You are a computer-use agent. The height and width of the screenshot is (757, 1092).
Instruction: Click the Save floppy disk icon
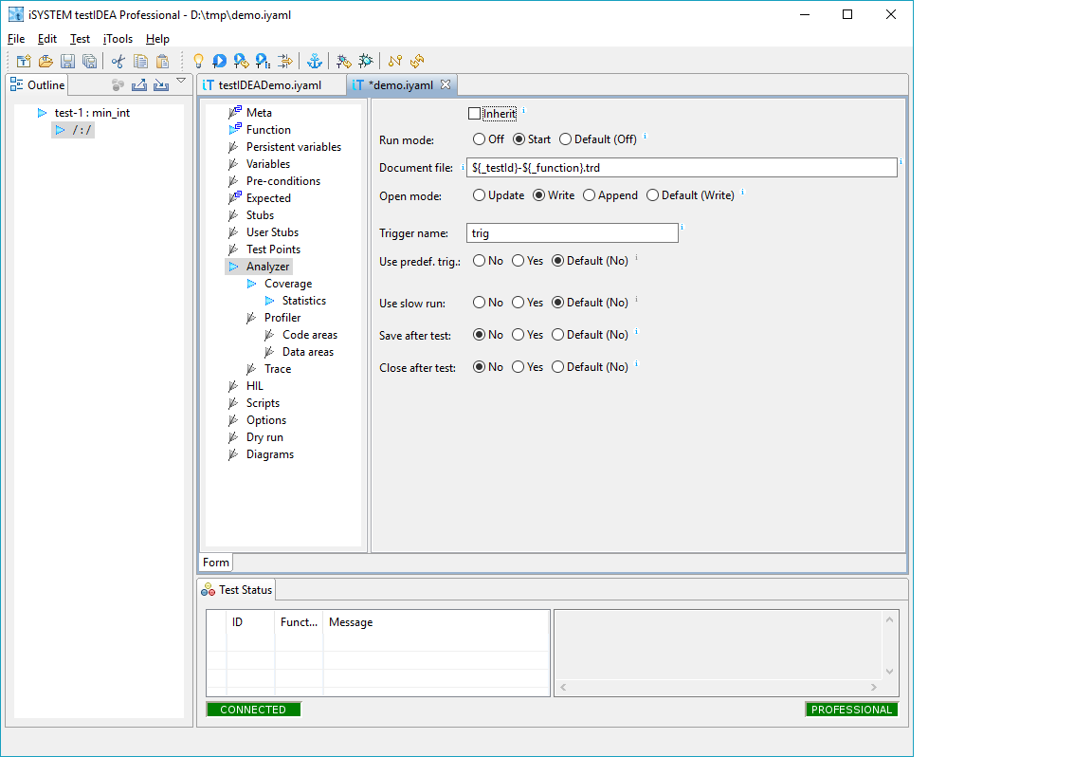[x=67, y=62]
